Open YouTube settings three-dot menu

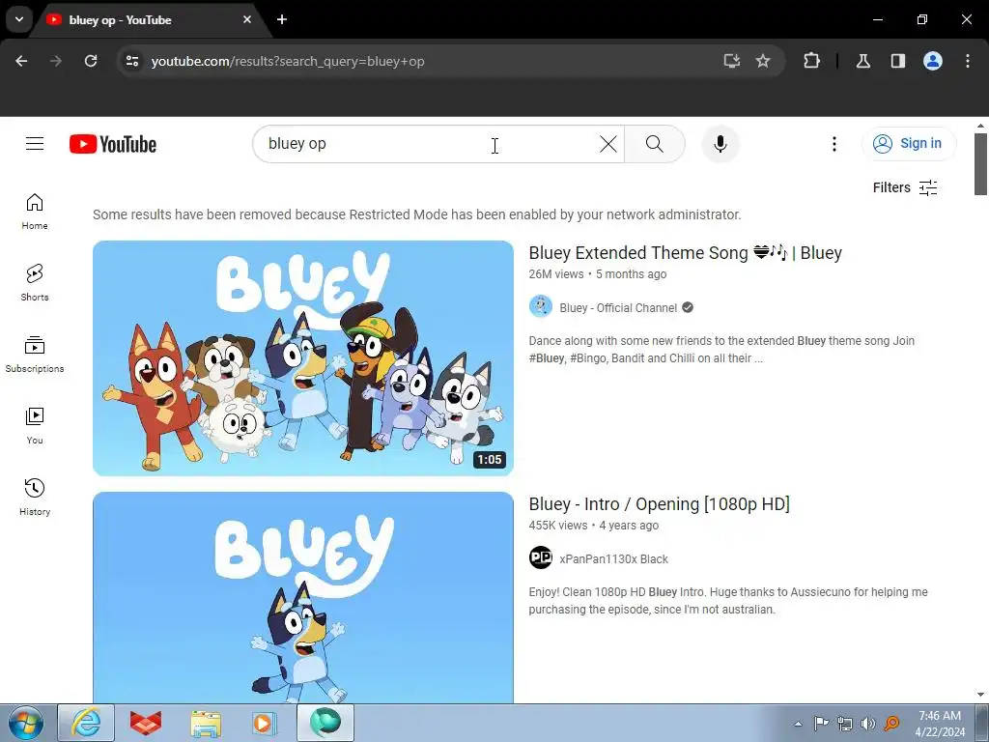click(834, 144)
